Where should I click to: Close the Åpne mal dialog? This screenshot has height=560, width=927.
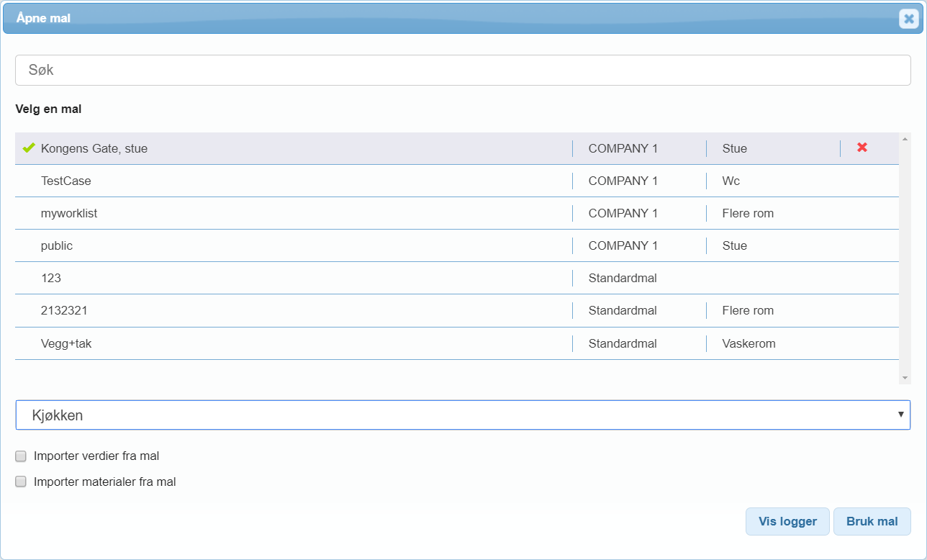[908, 19]
